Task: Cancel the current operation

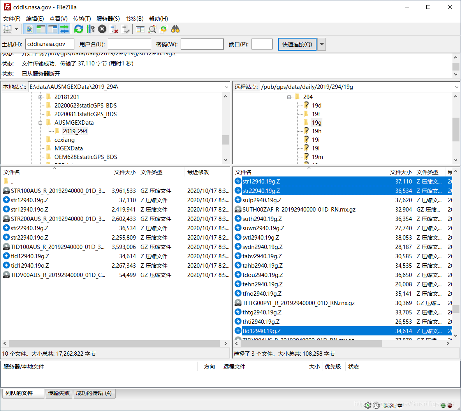Action: 102,29
